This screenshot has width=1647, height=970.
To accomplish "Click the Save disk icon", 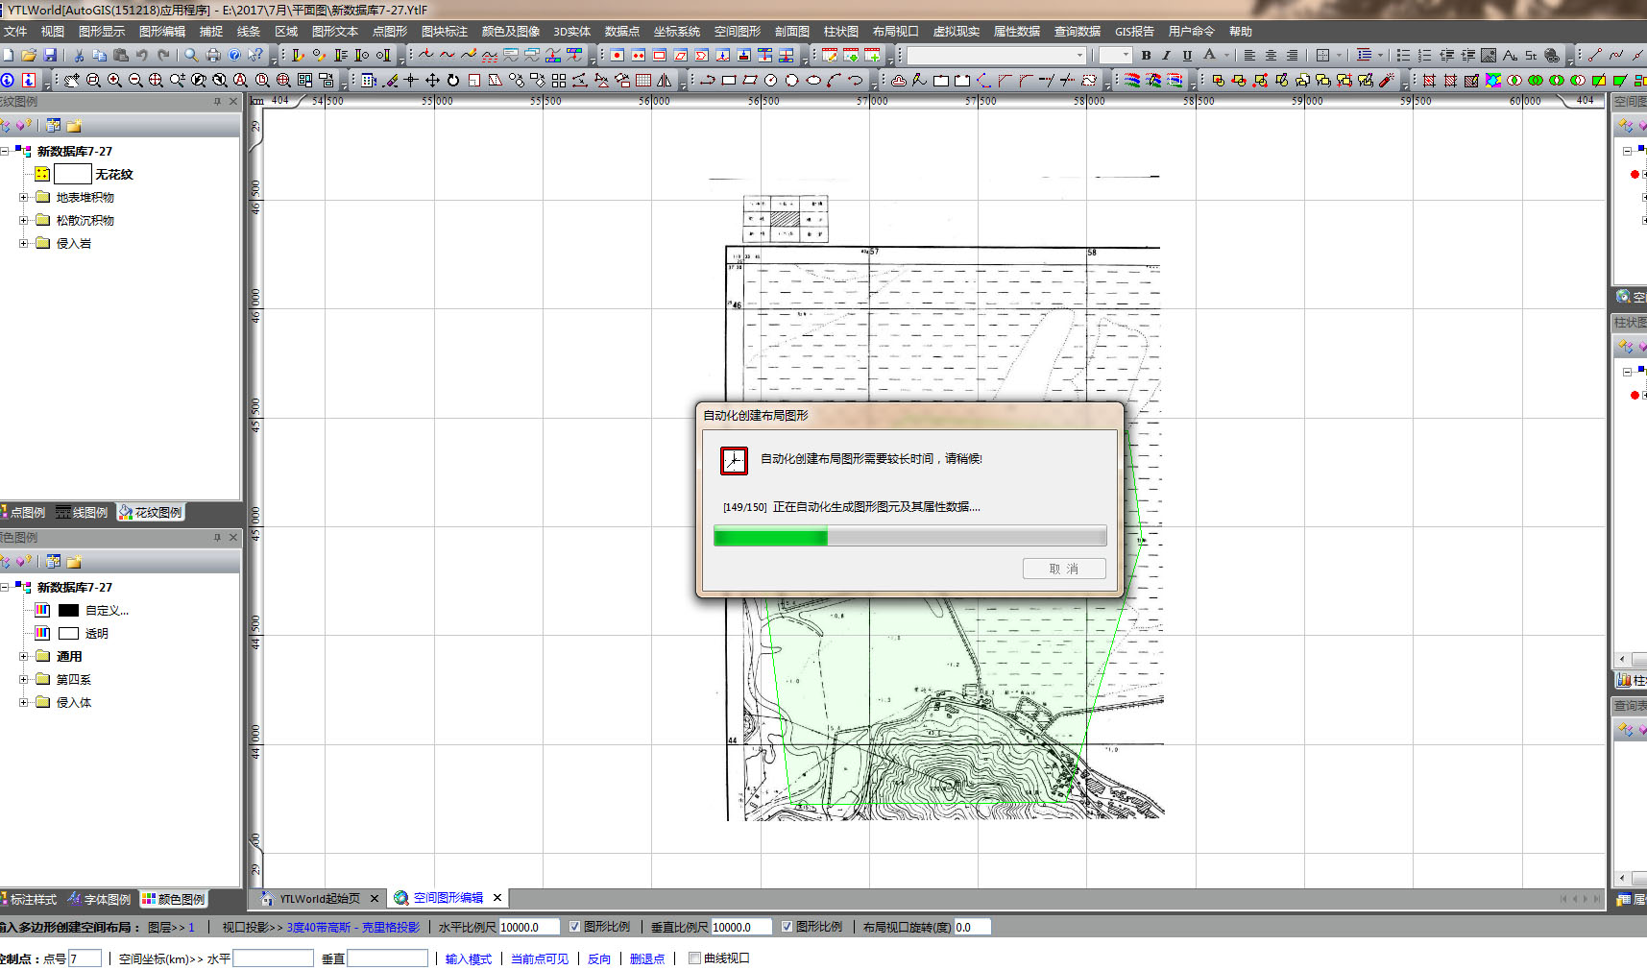I will click(x=50, y=56).
